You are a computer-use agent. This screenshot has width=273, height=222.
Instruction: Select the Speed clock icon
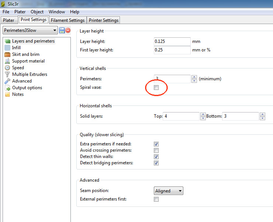[7, 68]
